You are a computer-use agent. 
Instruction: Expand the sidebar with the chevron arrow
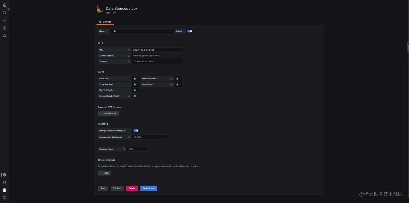coord(9,9)
